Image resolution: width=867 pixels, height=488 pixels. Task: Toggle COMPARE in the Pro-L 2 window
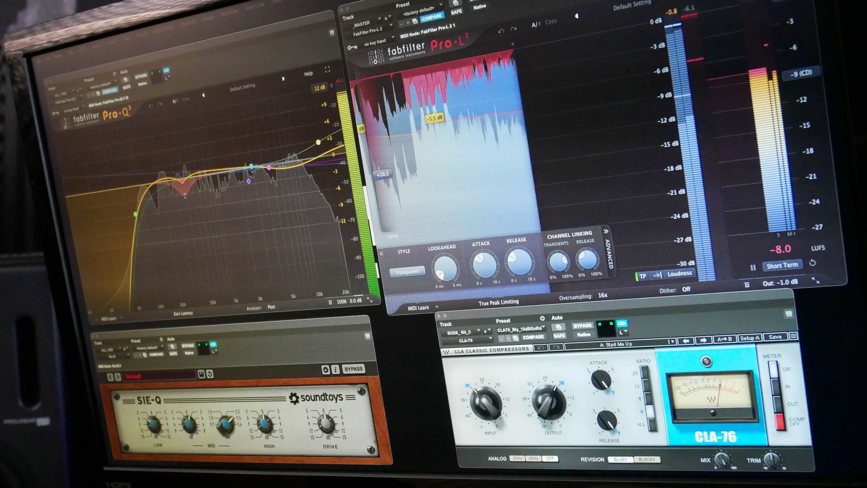(431, 17)
